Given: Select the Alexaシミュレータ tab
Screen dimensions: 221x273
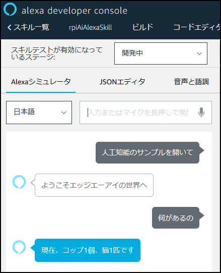Looking at the screenshot, I should tap(41, 82).
